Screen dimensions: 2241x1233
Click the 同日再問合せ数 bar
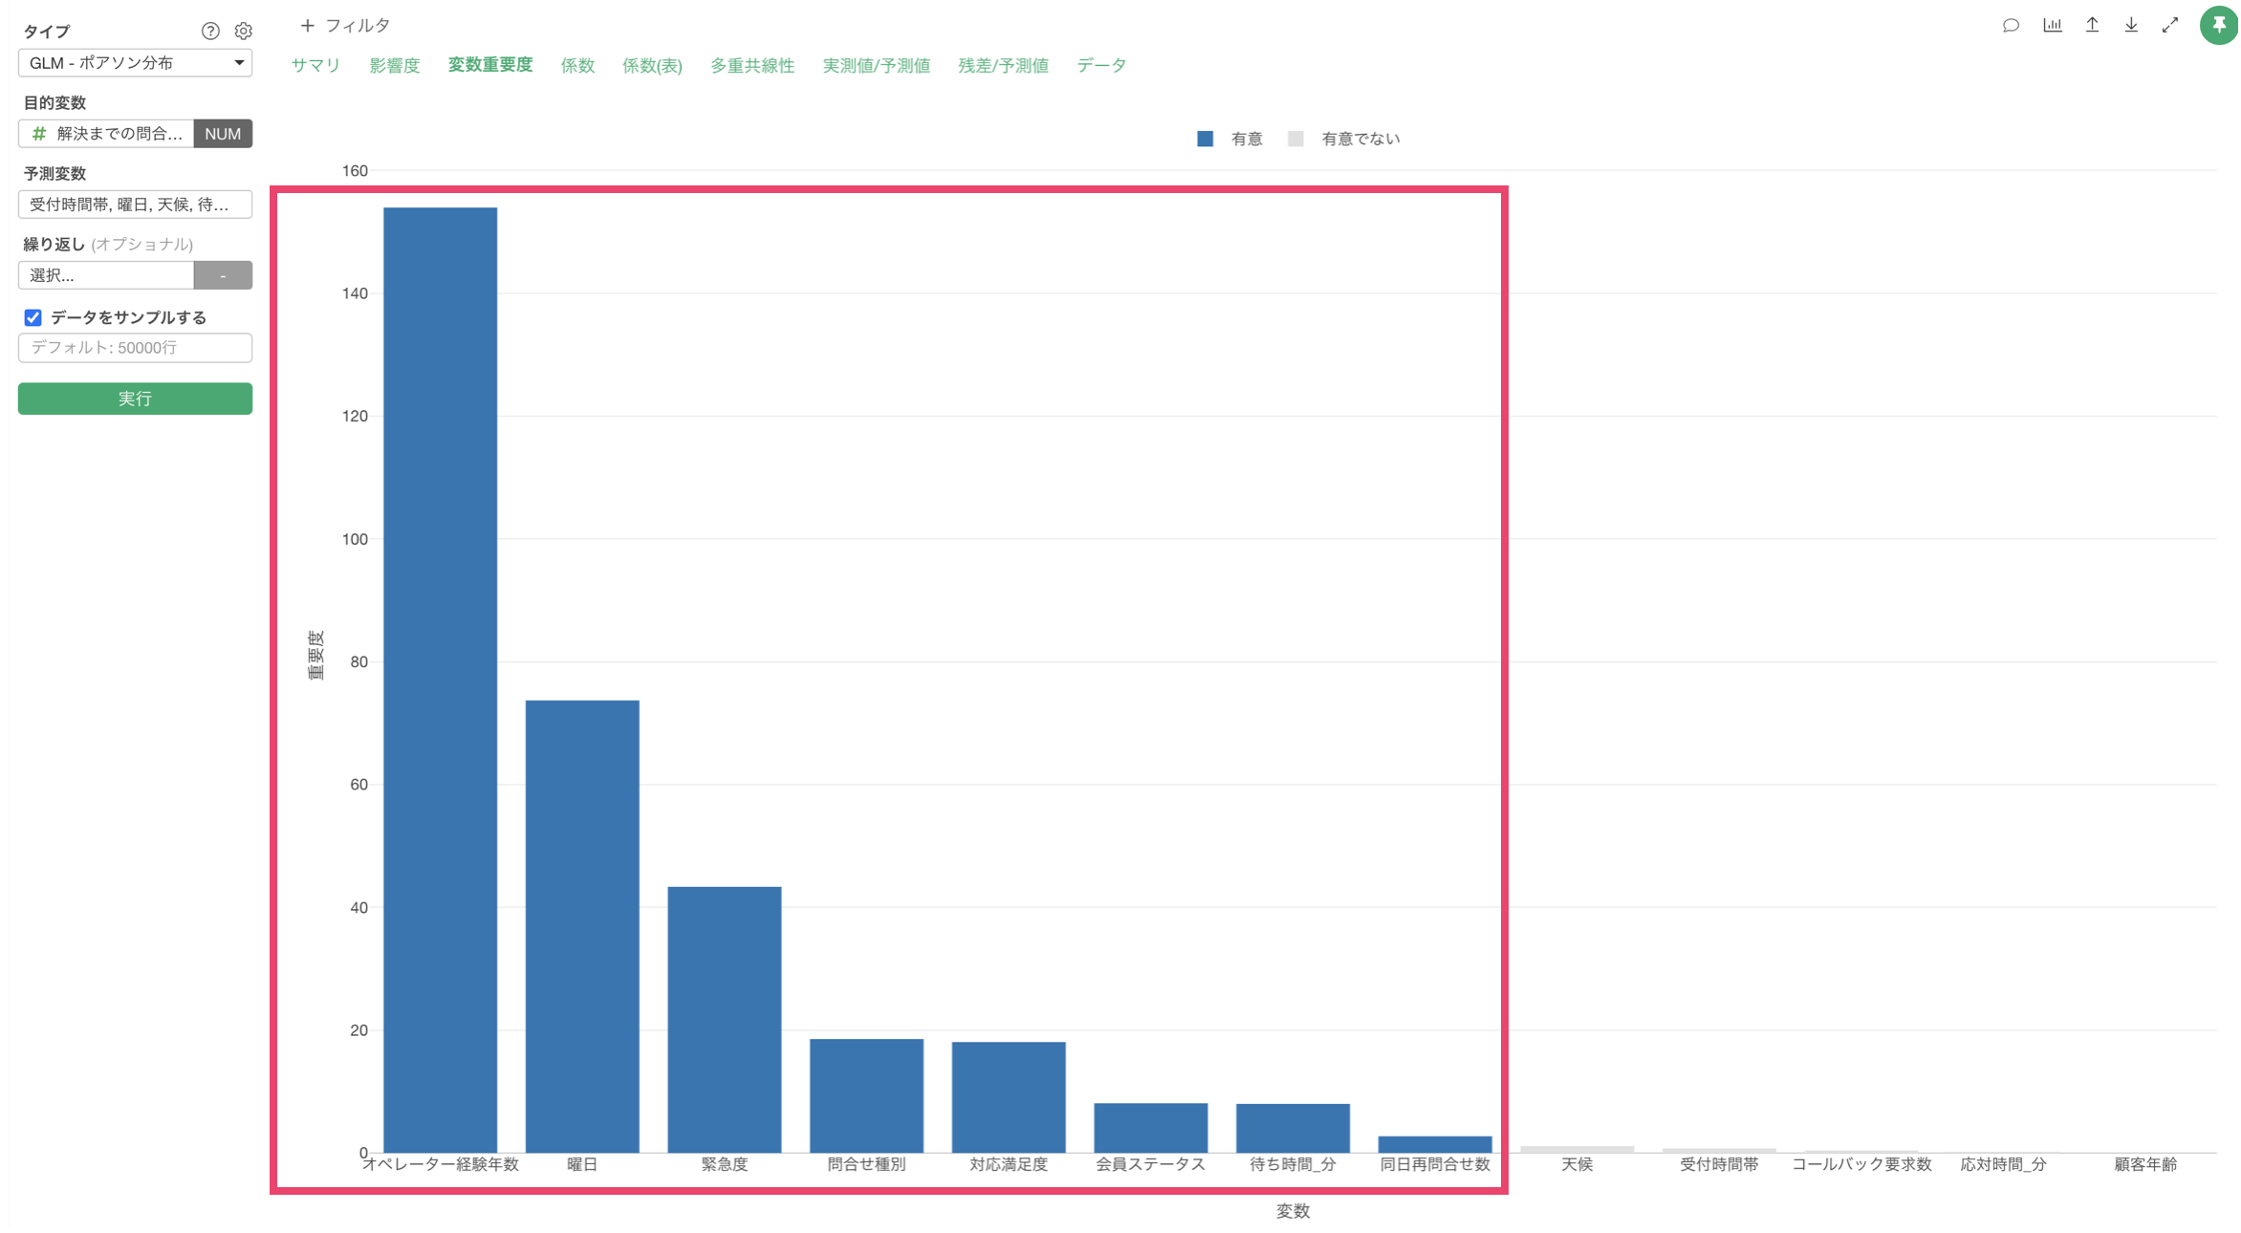(x=1435, y=1144)
